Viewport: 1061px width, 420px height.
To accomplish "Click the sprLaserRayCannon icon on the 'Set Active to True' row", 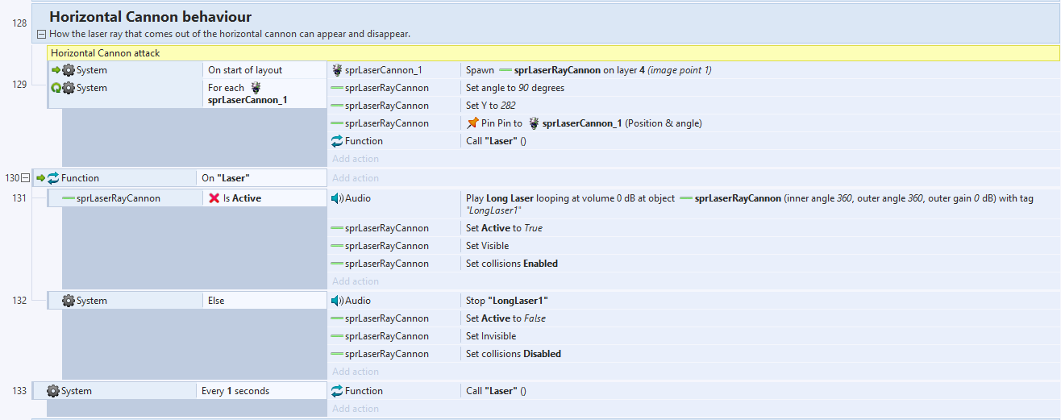I will 338,228.
